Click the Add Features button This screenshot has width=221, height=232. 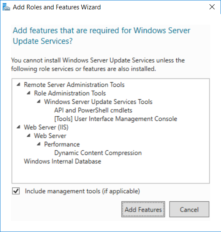click(x=143, y=209)
